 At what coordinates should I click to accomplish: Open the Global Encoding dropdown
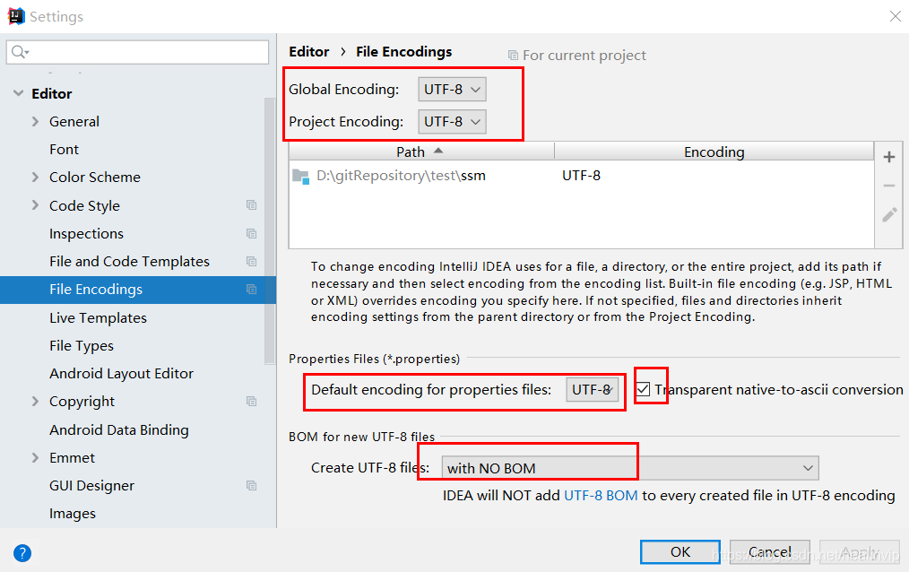pyautogui.click(x=452, y=90)
